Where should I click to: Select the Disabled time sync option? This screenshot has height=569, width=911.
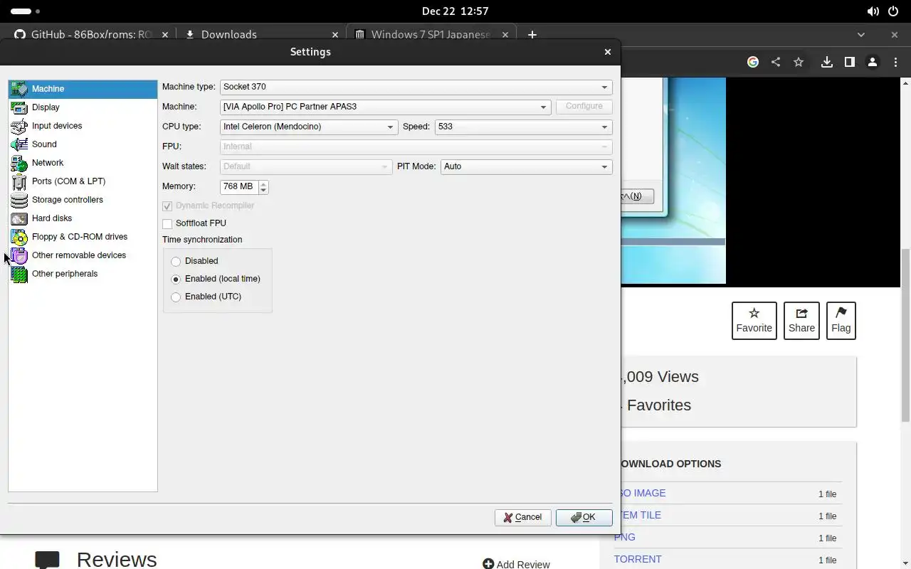(x=176, y=262)
